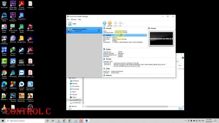The image size is (219, 123).
Task: Open Adobe Premiere Pro desktop icon
Action: [x=13, y=17]
